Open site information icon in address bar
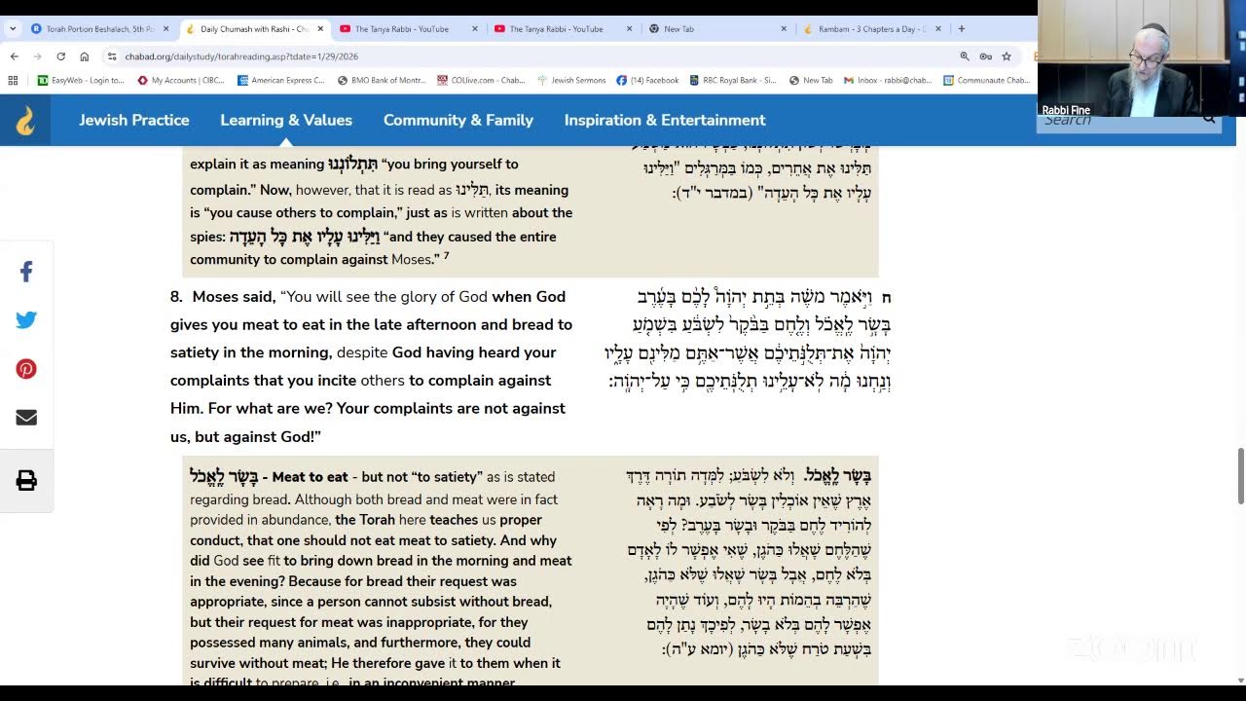This screenshot has height=701, width=1246. click(112, 56)
